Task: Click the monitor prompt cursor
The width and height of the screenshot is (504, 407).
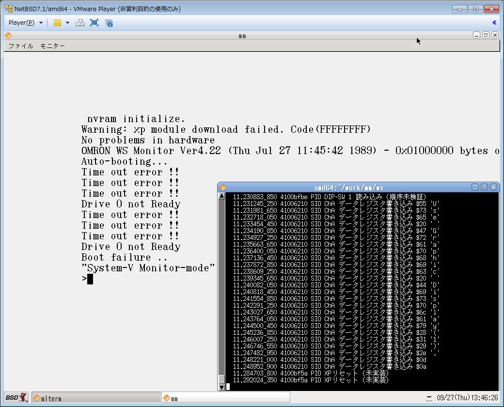Action: 90,279
